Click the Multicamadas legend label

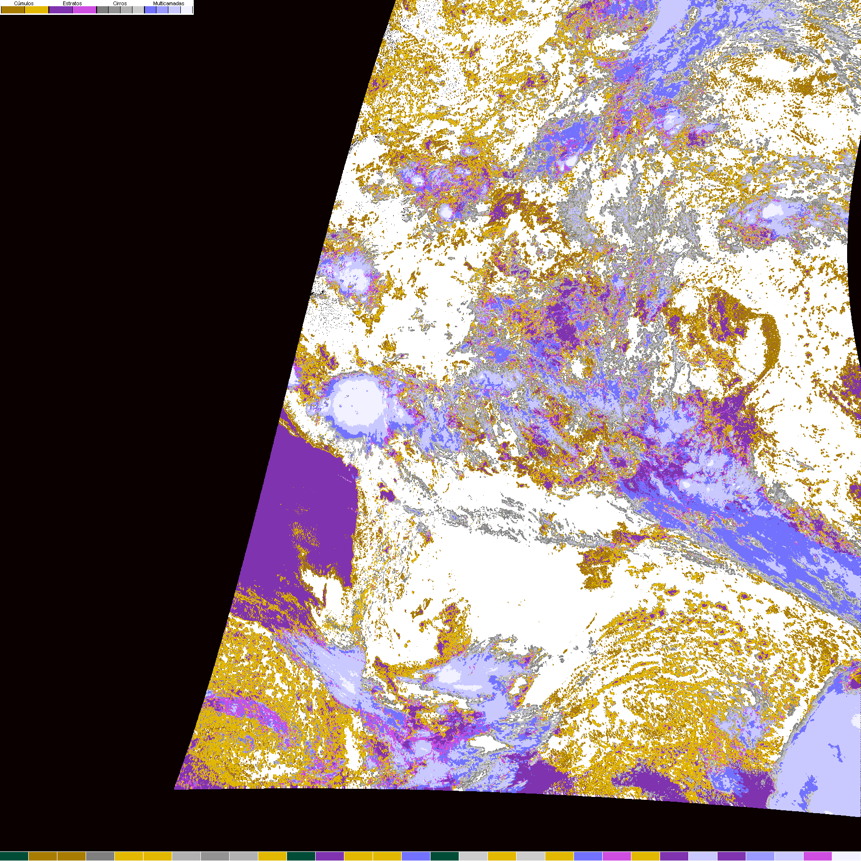(x=169, y=3)
